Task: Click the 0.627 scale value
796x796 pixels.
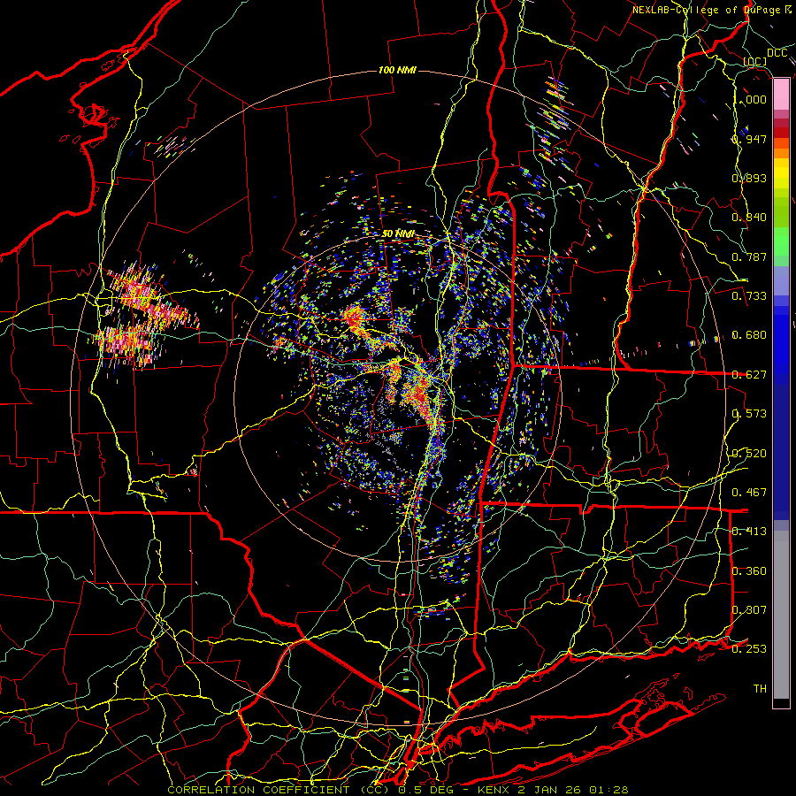Action: 749,375
